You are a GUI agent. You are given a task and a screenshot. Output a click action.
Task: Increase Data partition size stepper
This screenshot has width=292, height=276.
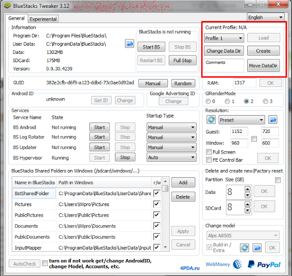point(247,189)
